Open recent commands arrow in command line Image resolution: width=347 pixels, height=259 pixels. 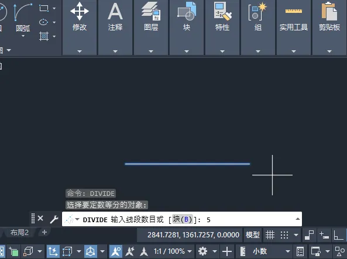click(77, 219)
